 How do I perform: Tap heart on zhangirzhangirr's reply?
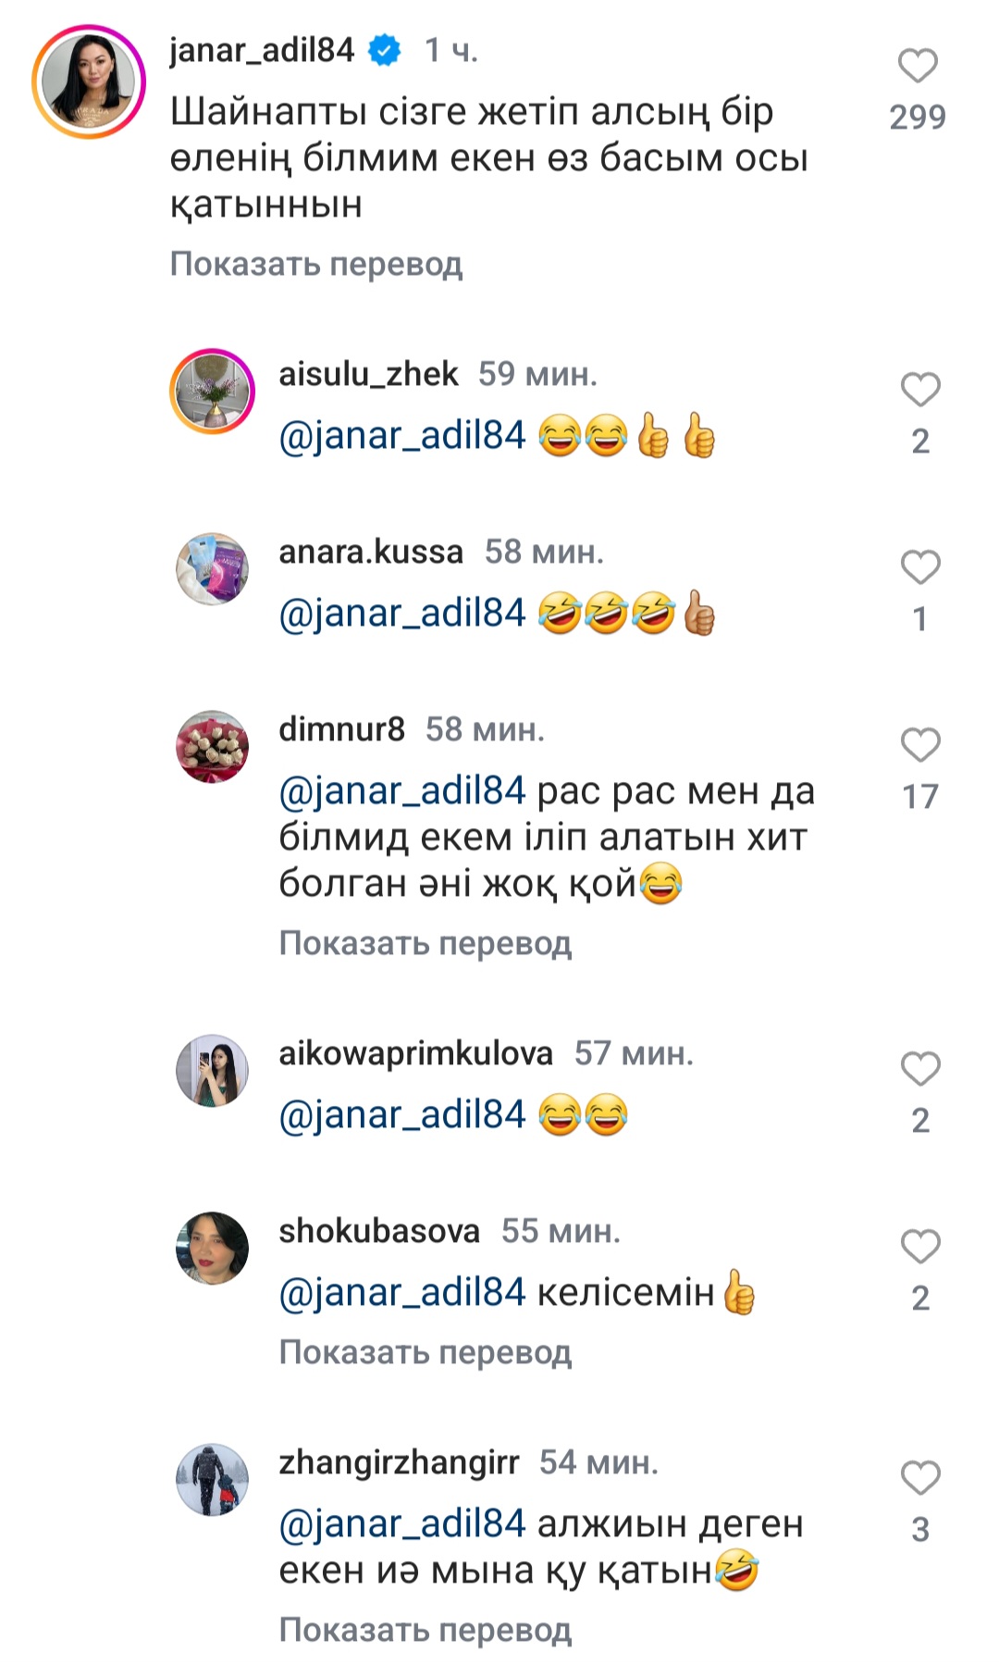920,1478
